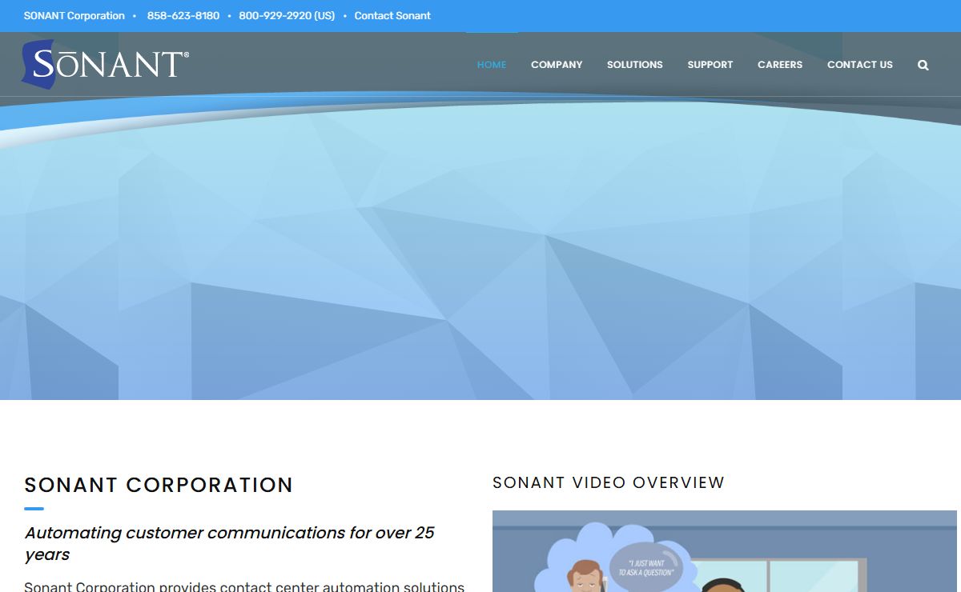Open the SOLUTIONS menu
Screen dimensions: 961x592
[635, 65]
